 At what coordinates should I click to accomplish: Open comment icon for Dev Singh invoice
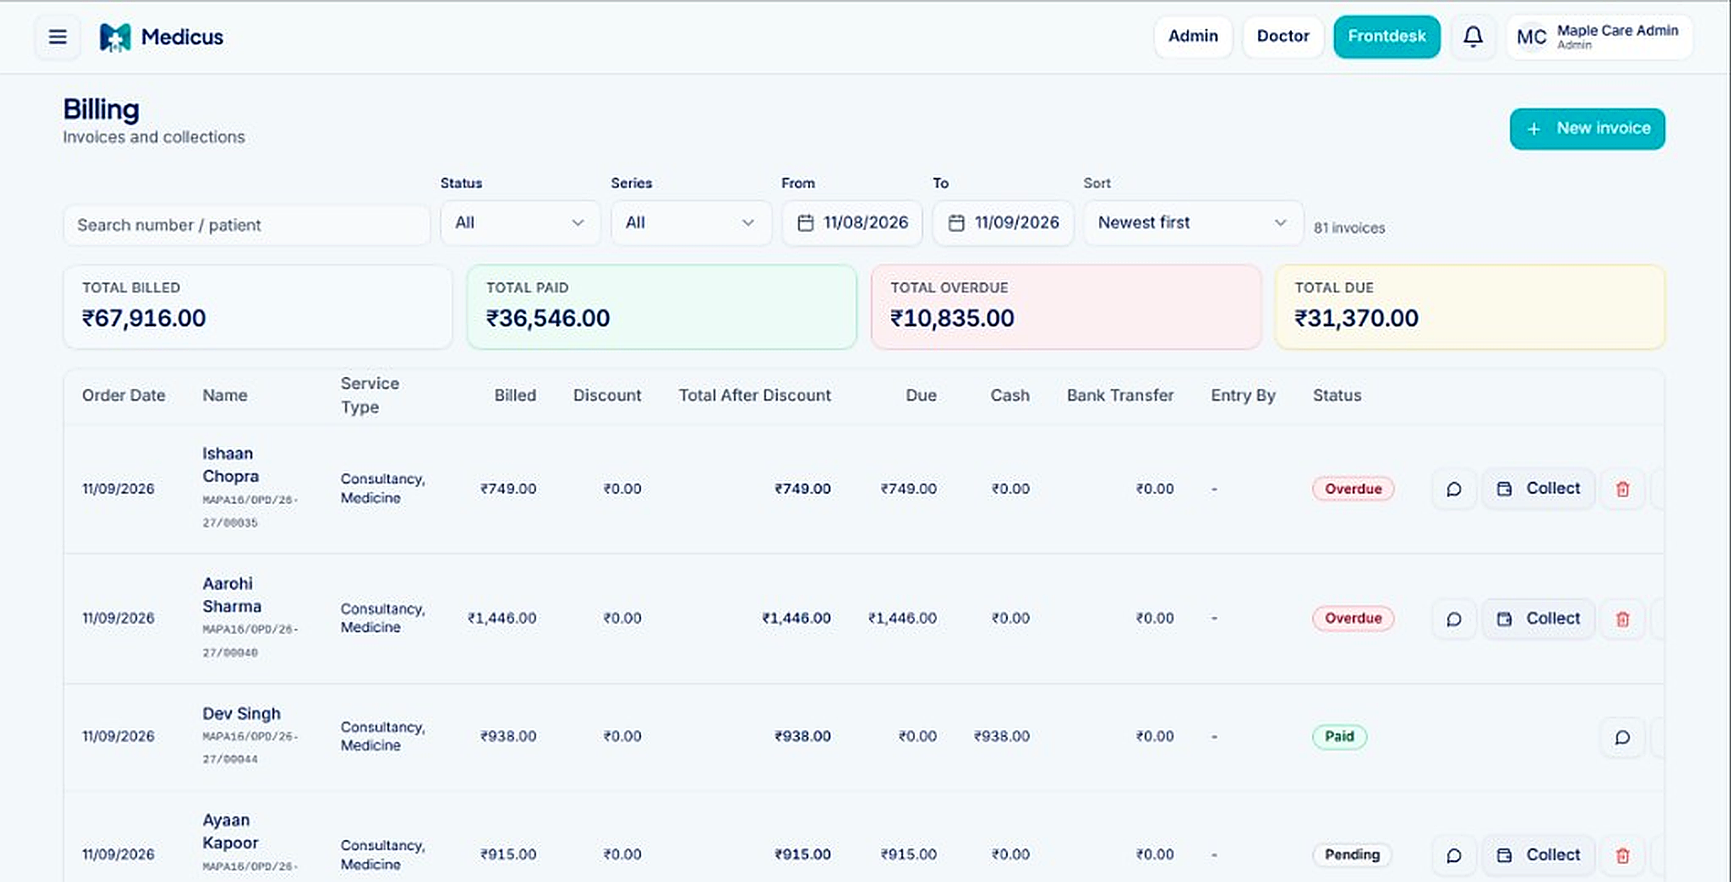tap(1623, 738)
